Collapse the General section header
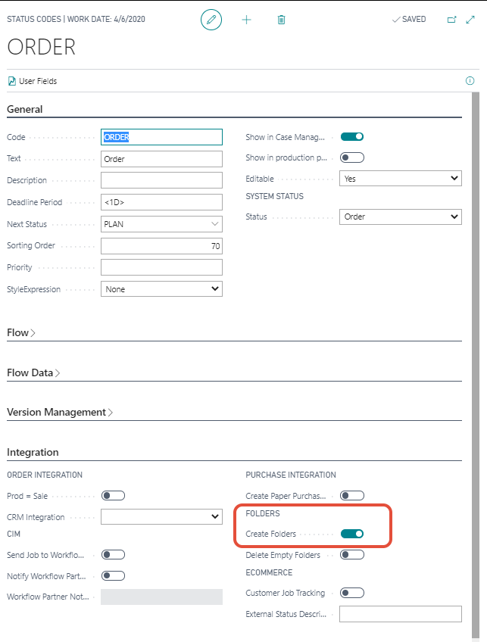 25,109
